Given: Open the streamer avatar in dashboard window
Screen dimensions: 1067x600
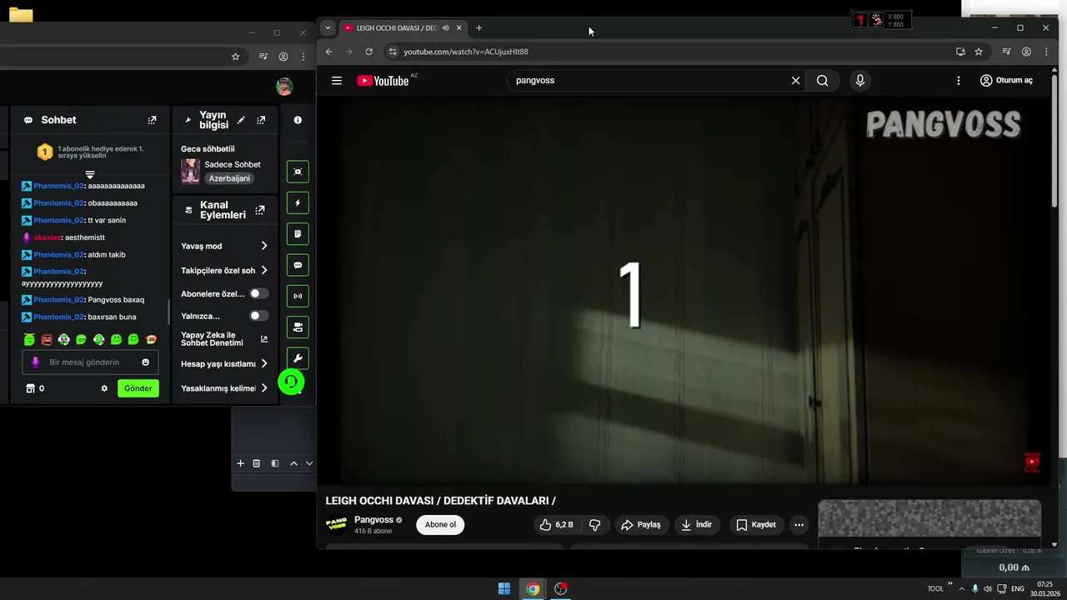Looking at the screenshot, I should pyautogui.click(x=284, y=87).
